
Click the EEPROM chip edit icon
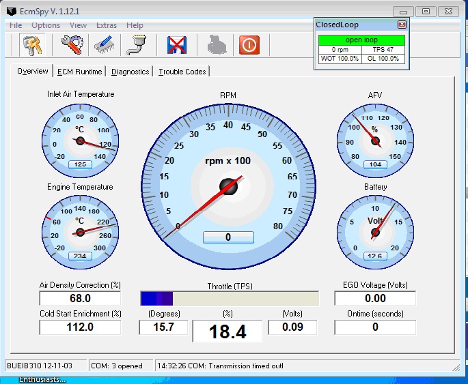pyautogui.click(x=104, y=45)
